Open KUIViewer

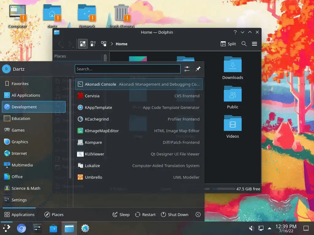point(139,154)
